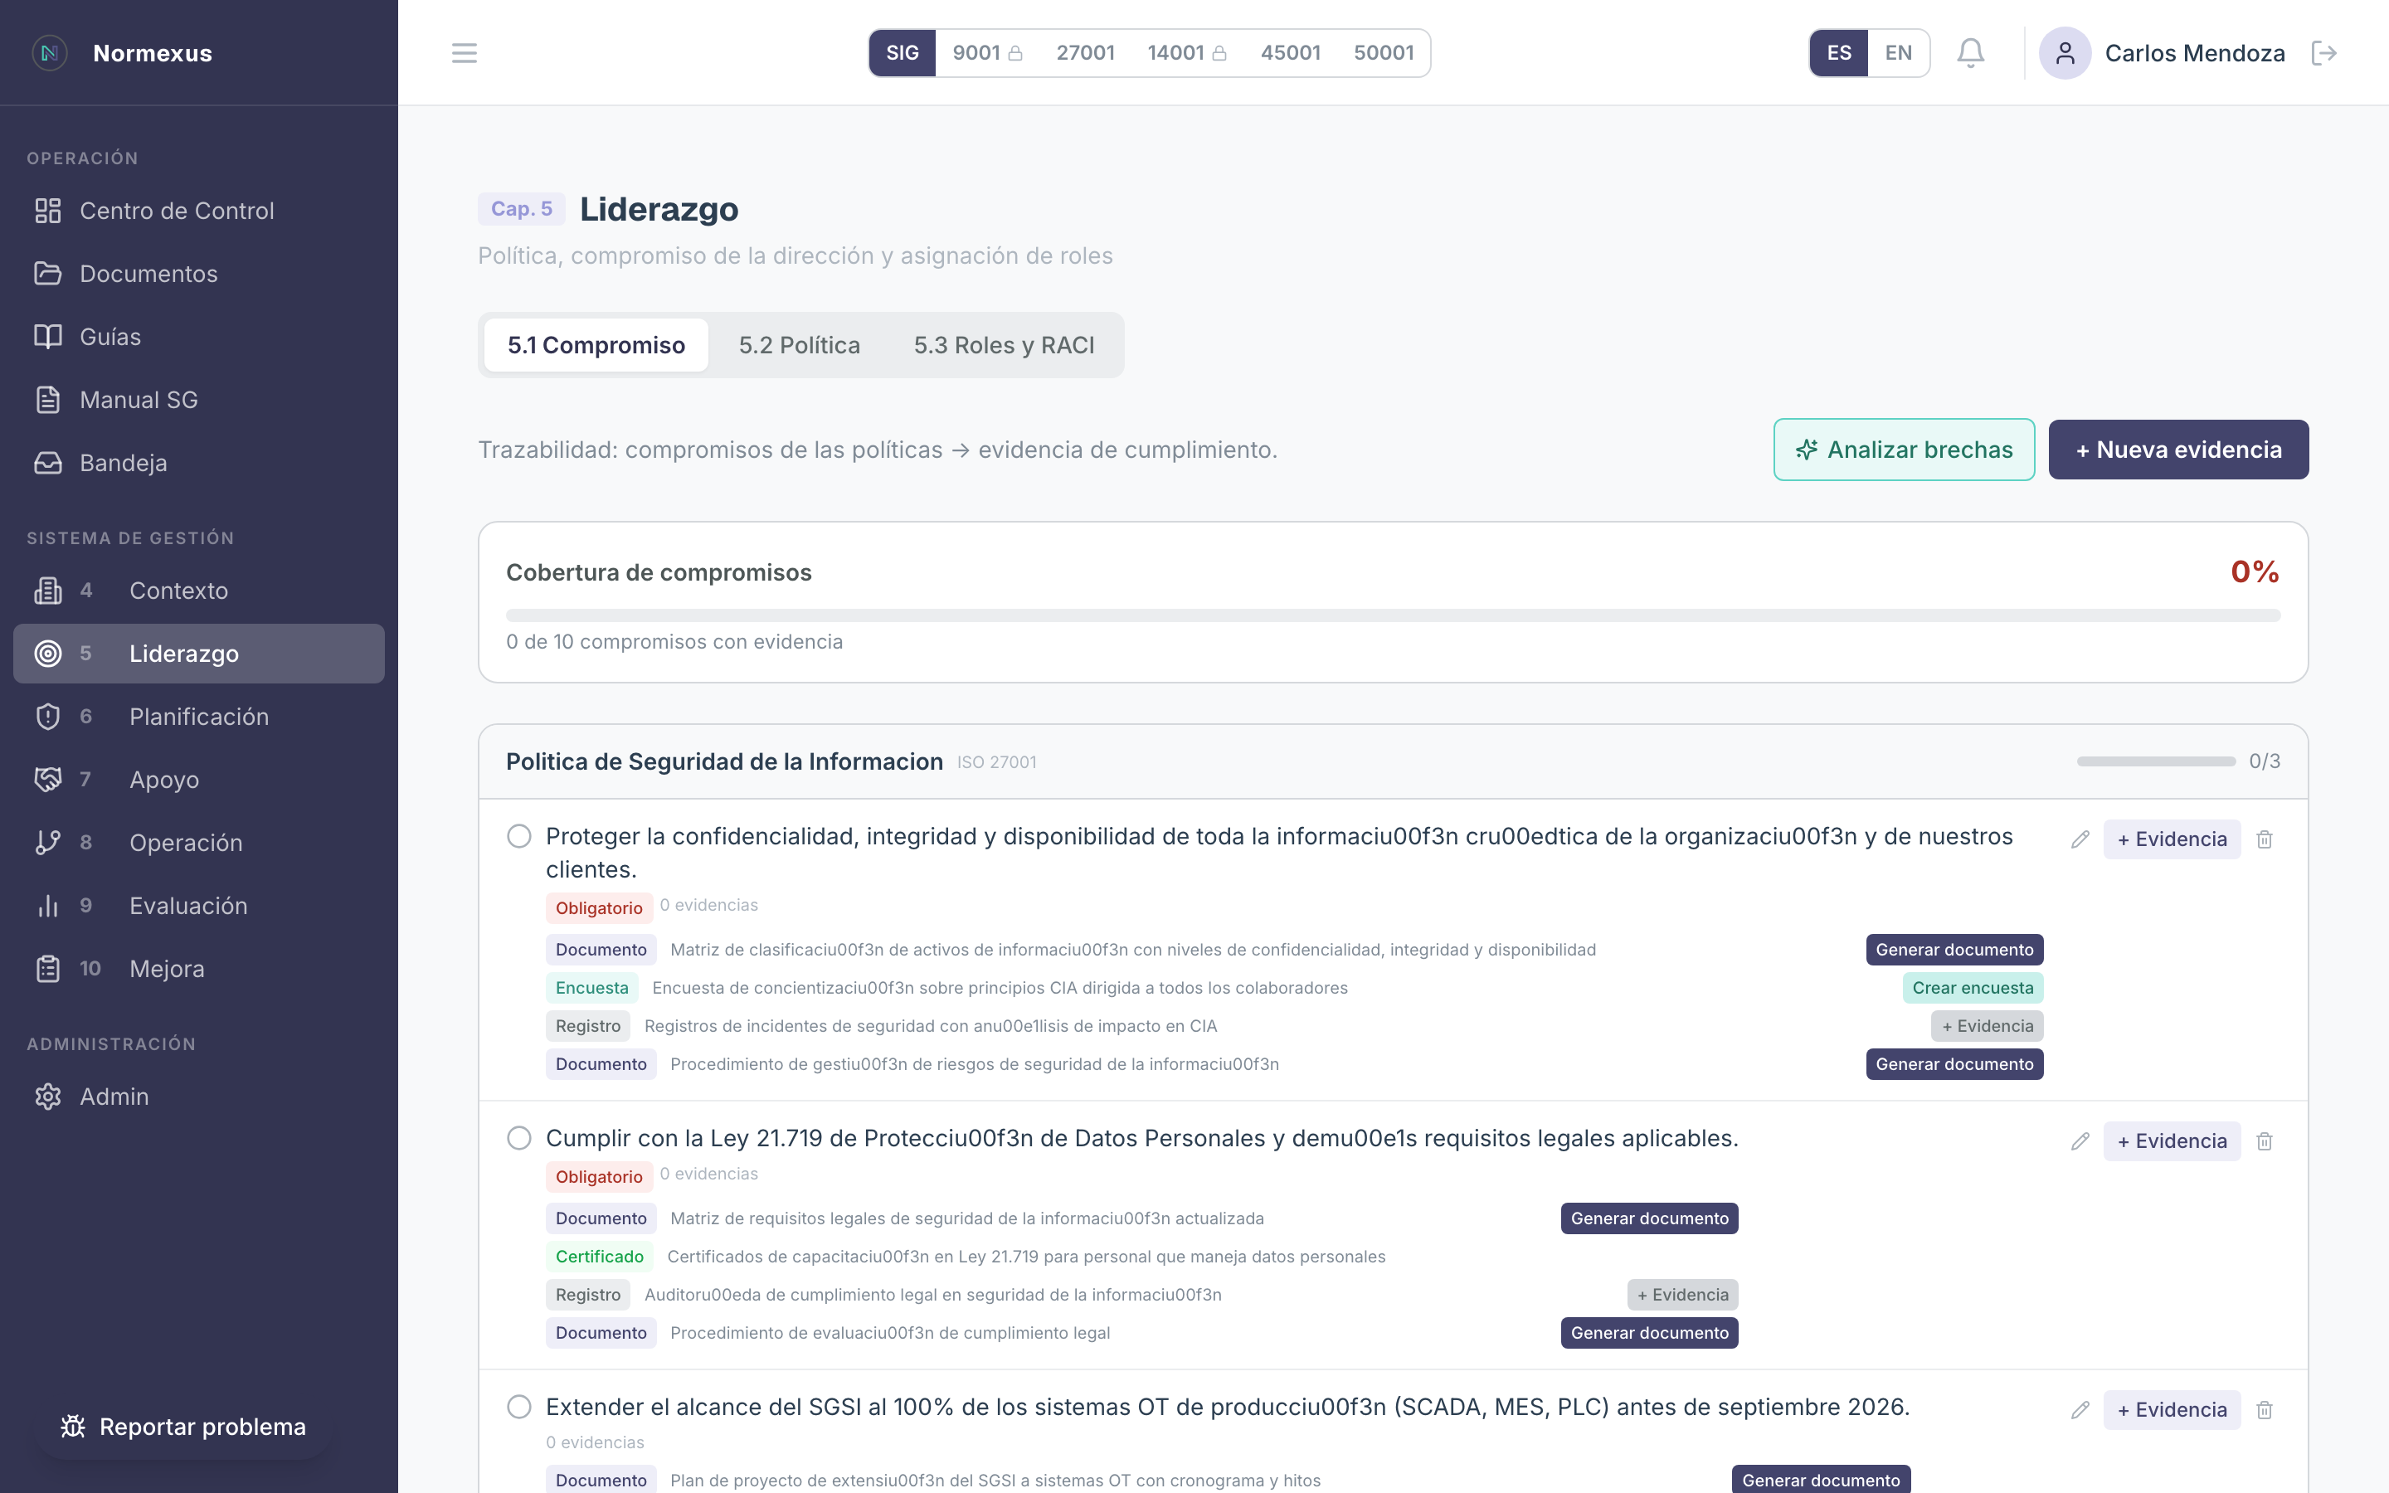The image size is (2389, 1493).
Task: Open Centro de Control from sidebar
Action: 198,211
